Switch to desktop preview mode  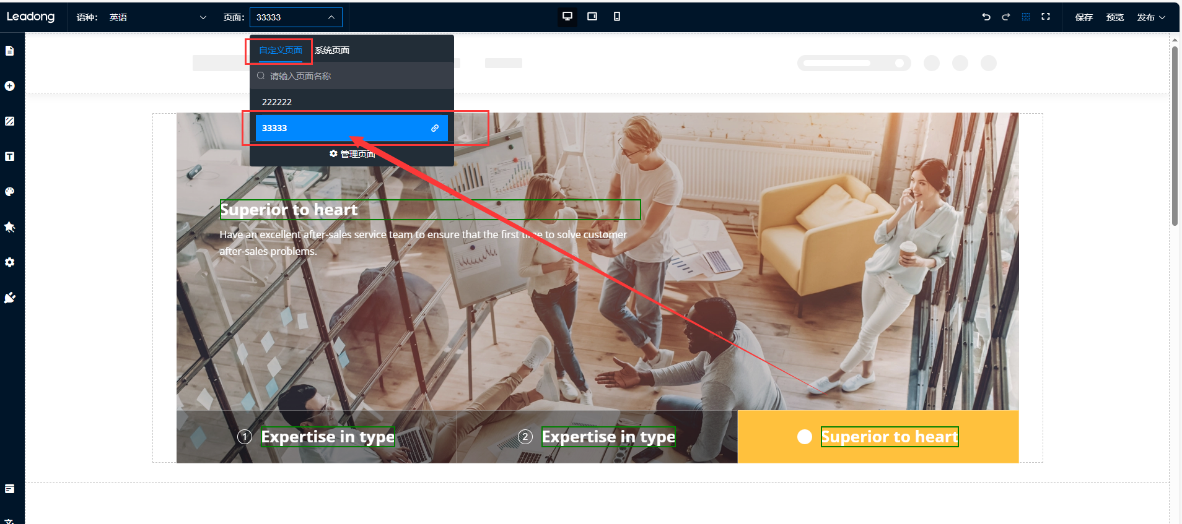tap(567, 17)
